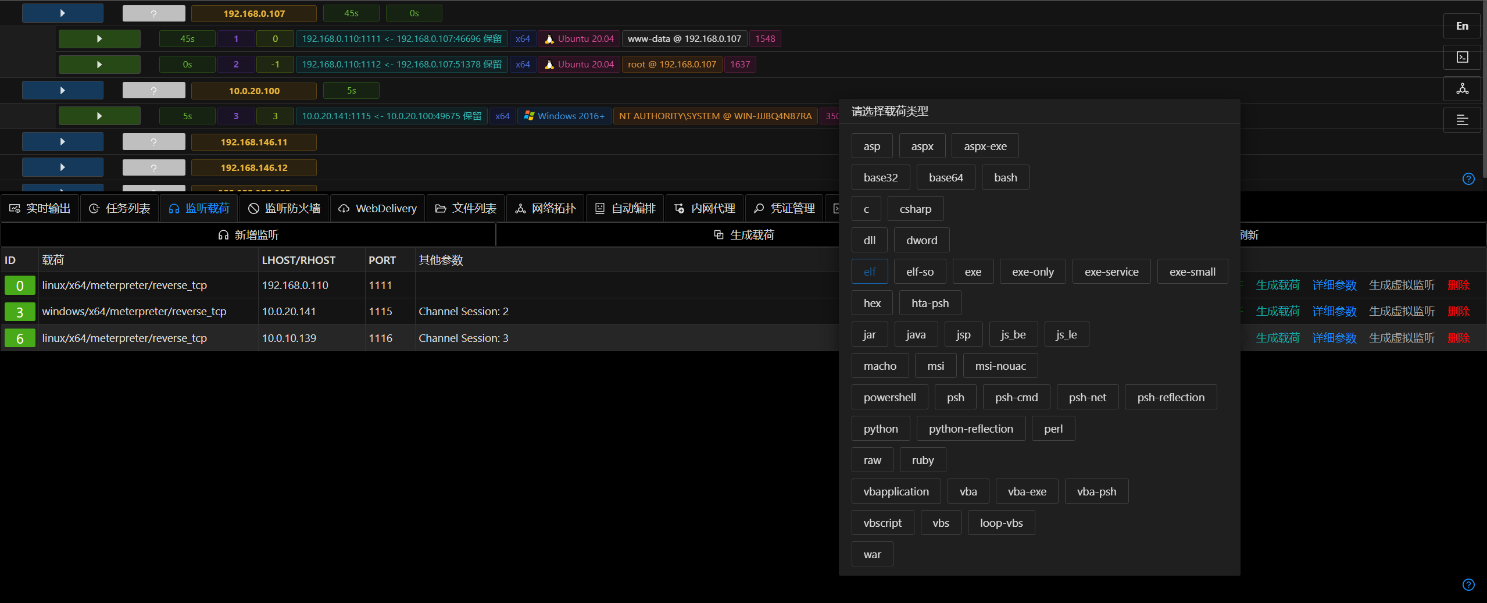This screenshot has height=603, width=1487.
Task: Open the 网络拓扑 tab
Action: 545,208
